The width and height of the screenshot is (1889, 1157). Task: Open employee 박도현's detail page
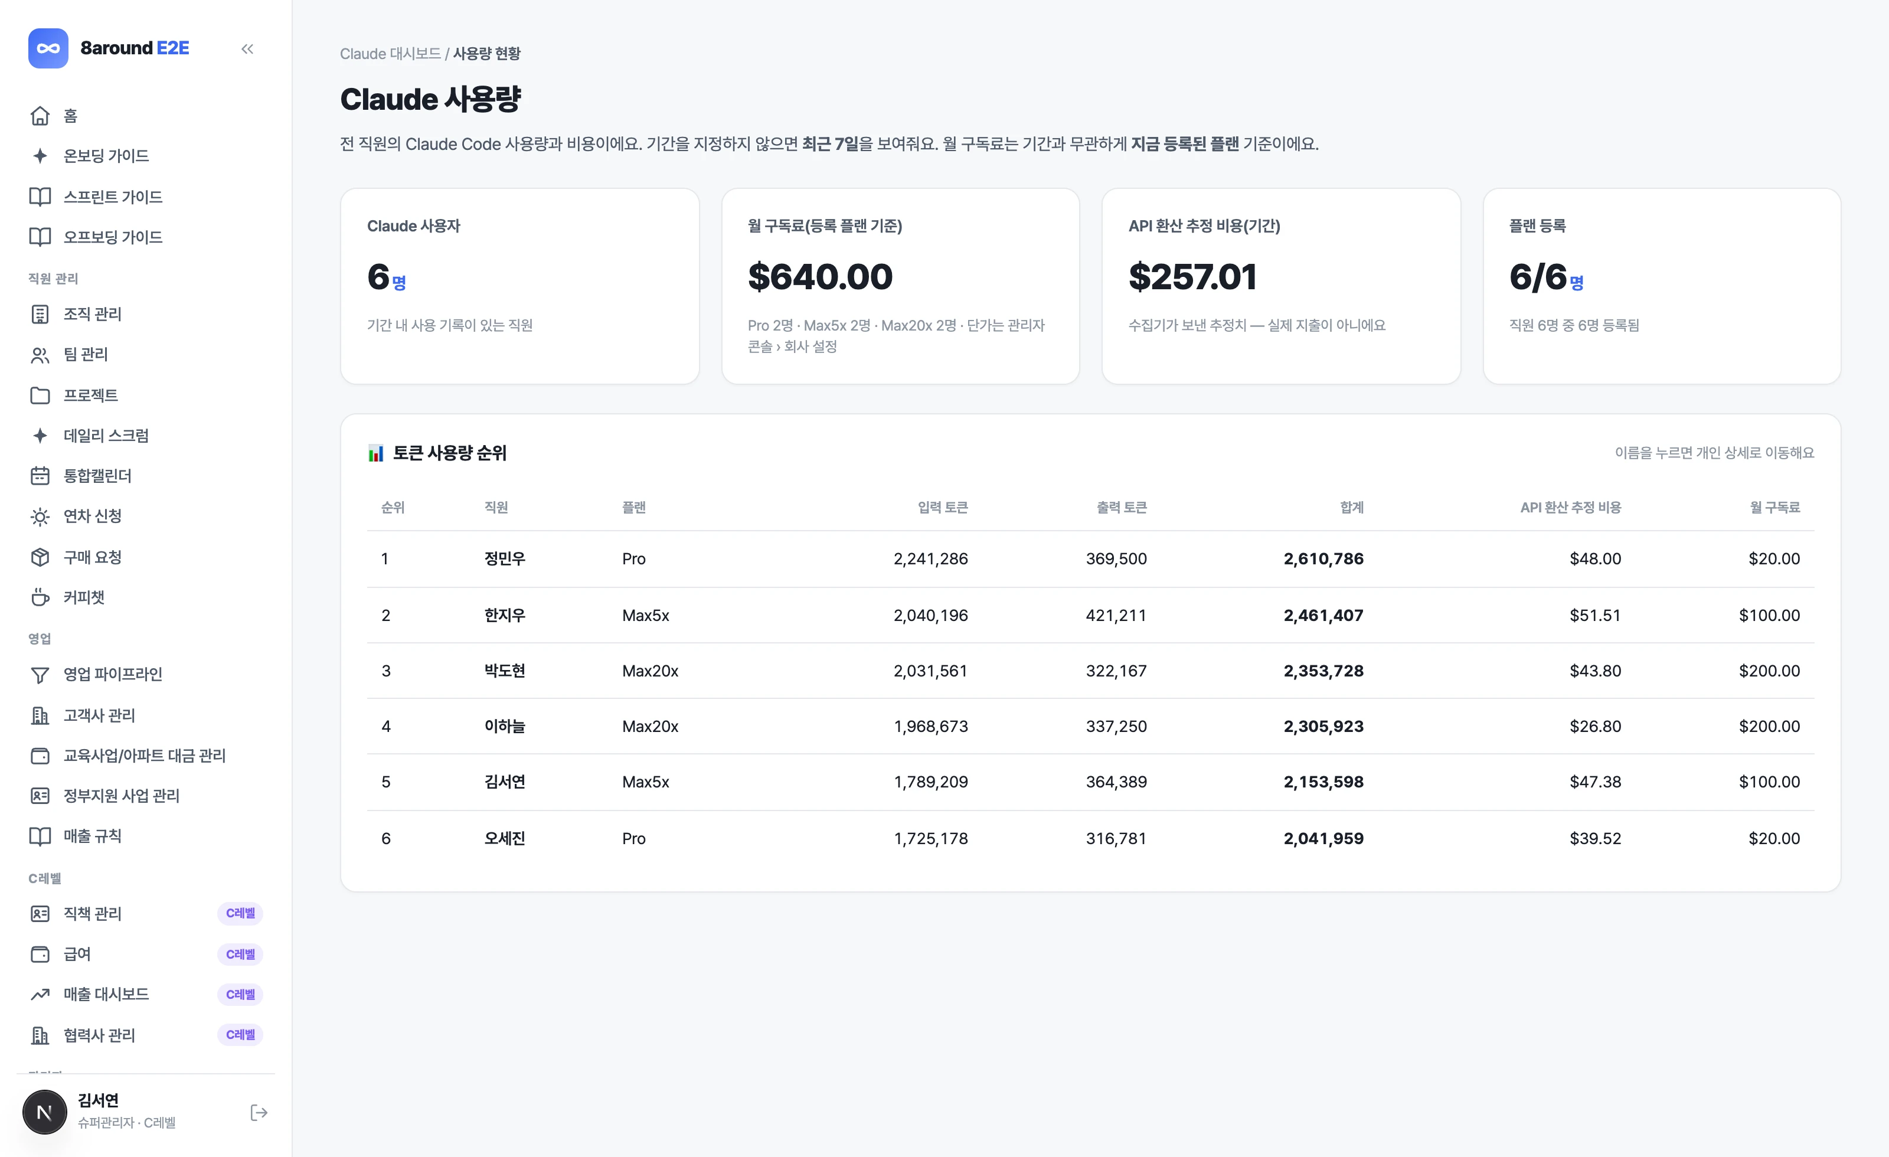point(505,671)
